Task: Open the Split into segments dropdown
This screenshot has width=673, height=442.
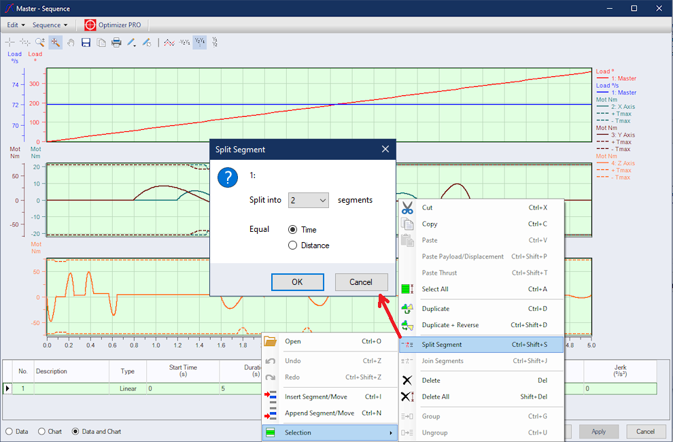Action: (309, 200)
